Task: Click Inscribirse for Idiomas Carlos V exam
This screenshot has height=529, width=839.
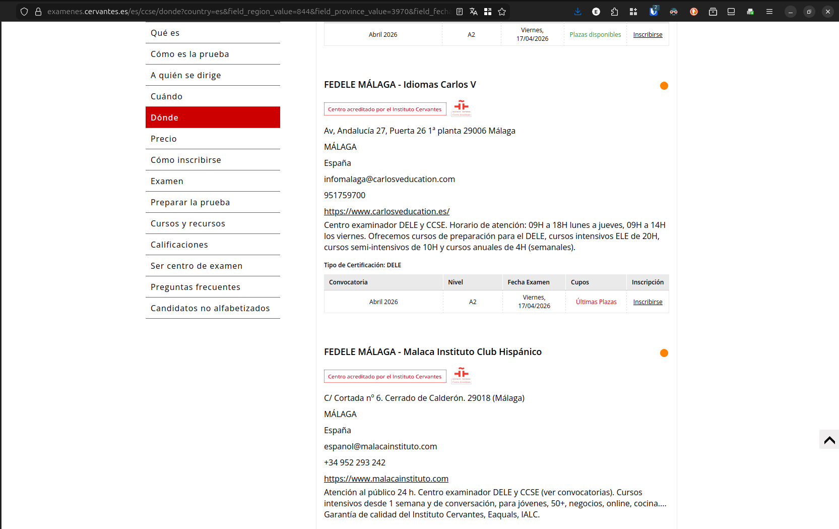Action: (648, 302)
